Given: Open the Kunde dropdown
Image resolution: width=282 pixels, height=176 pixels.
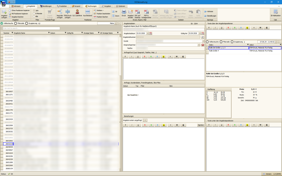Looking at the screenshot, I should [204, 41].
